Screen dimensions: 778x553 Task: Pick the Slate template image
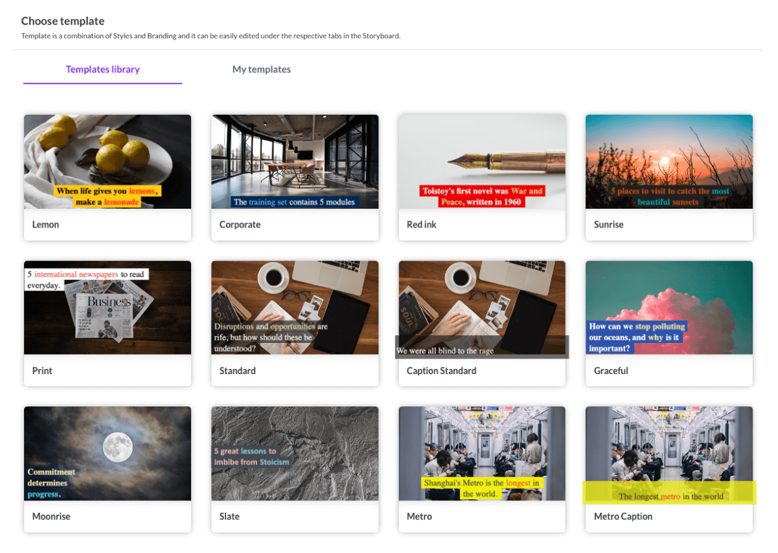pos(295,453)
